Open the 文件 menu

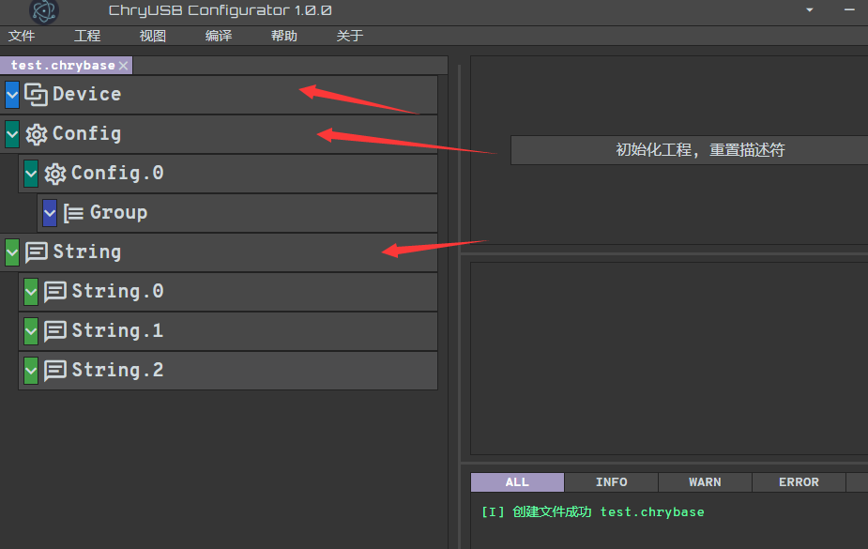click(22, 36)
